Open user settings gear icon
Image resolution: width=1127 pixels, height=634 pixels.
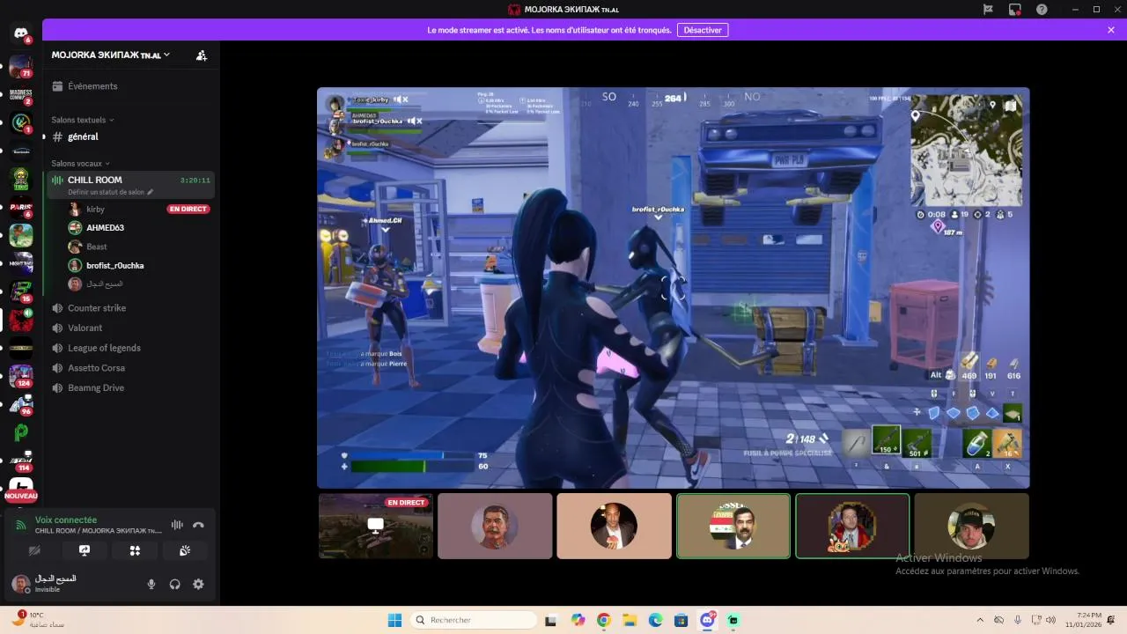click(x=198, y=584)
